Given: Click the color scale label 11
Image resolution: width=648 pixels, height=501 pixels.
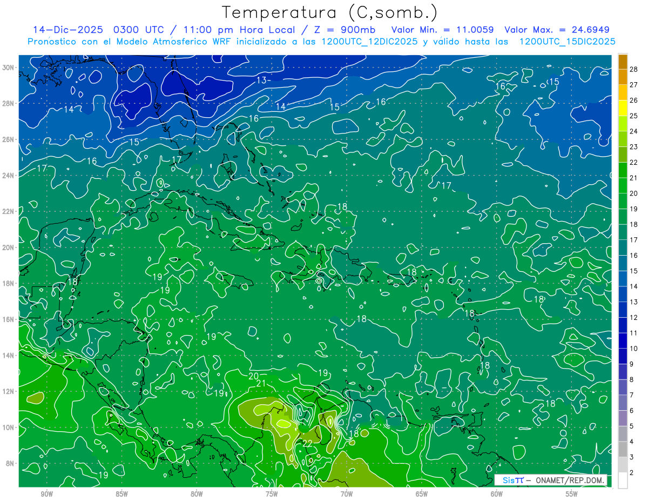Looking at the screenshot, I should pos(634,333).
